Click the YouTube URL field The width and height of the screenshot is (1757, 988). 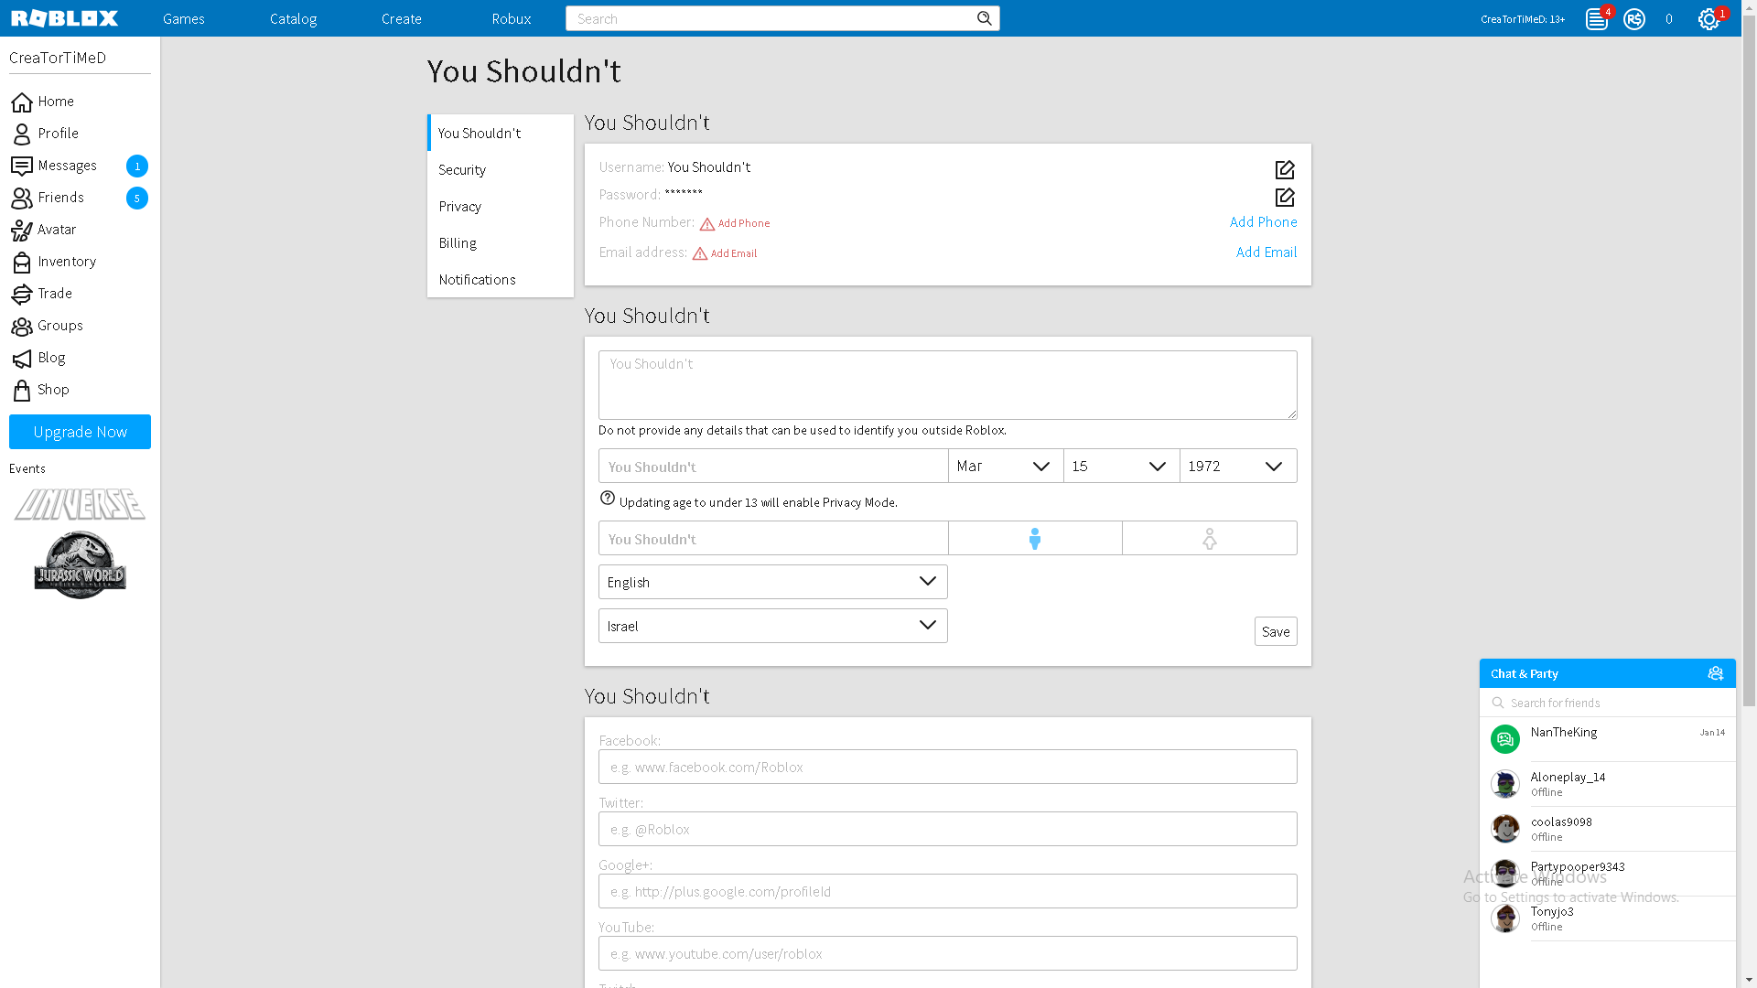pos(948,953)
